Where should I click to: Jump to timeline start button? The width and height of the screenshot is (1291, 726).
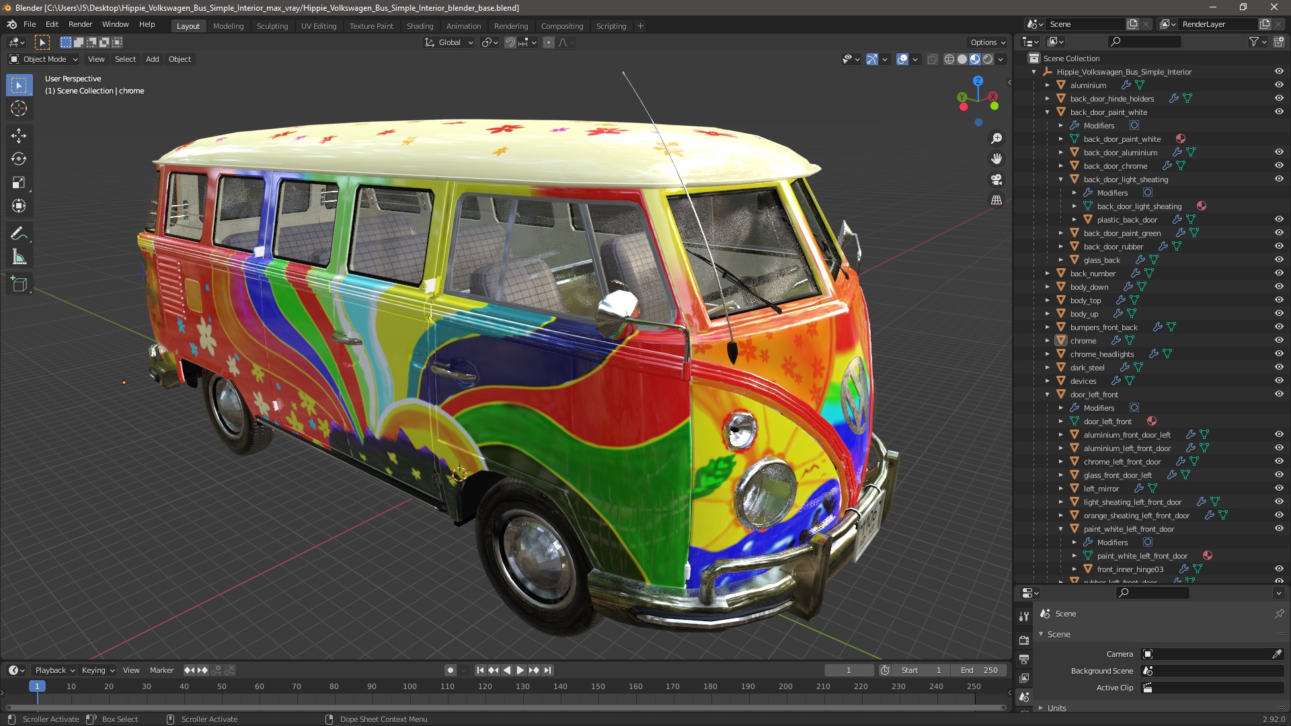coord(480,670)
